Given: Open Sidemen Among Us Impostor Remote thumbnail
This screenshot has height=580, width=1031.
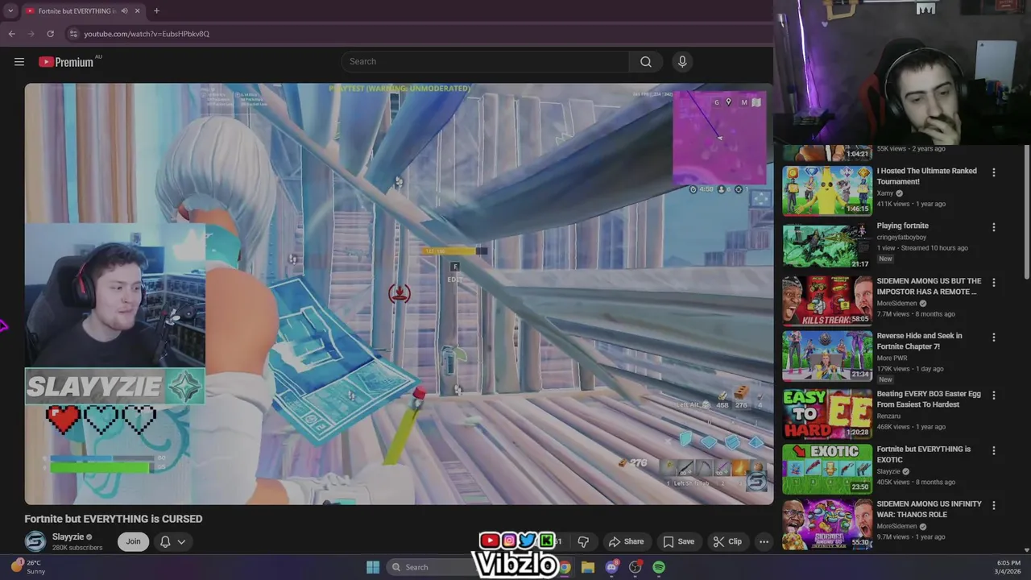Looking at the screenshot, I should (x=827, y=300).
